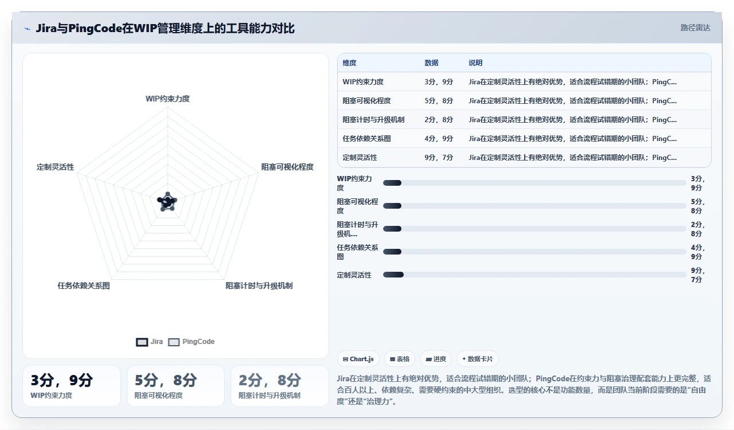Click the "5分，8分" value right of the progress bar
This screenshot has height=430, width=734.
point(698,206)
